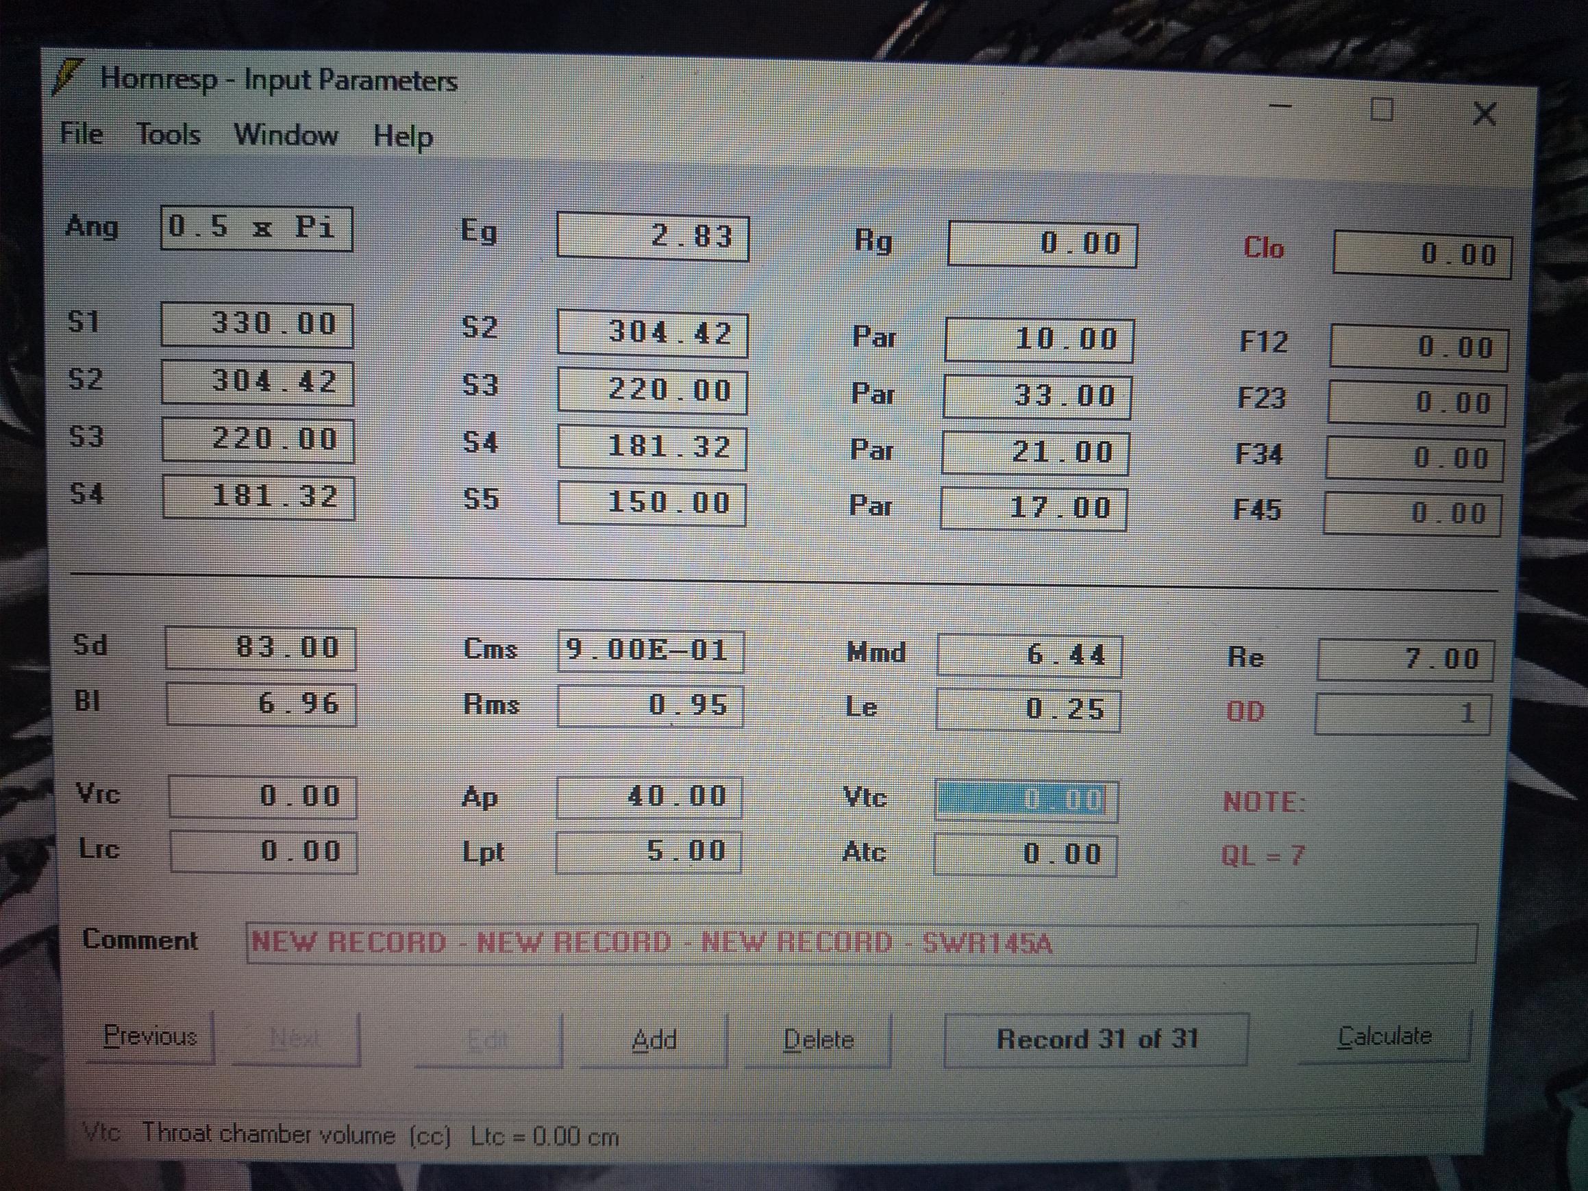Click the Record 31 of 31 indicator

[x=1096, y=1039]
